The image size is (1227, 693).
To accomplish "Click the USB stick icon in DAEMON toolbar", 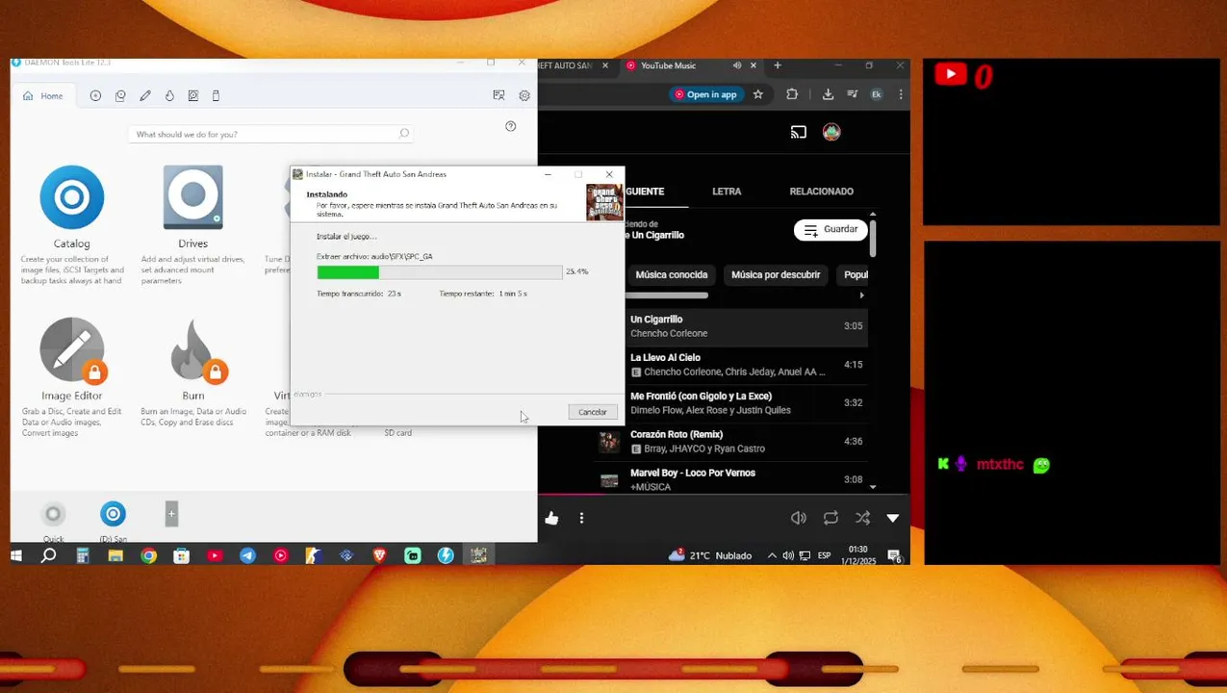I will click(216, 96).
